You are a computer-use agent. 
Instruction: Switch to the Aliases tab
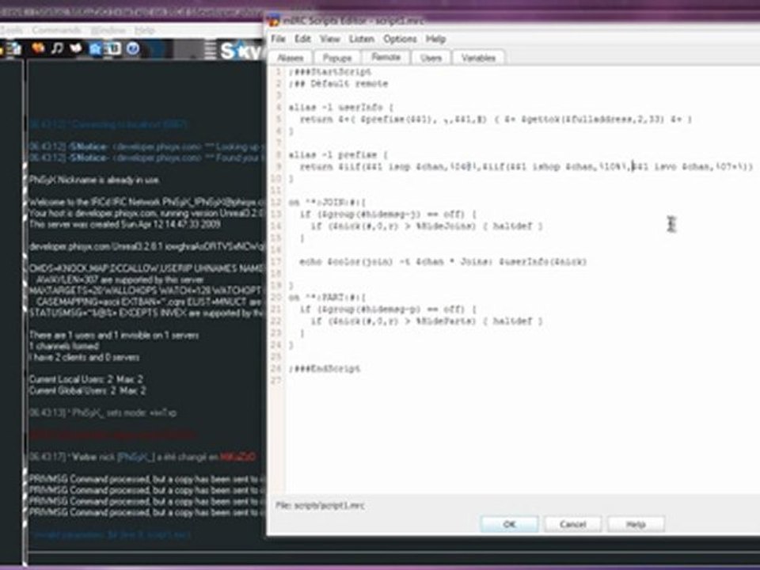pyautogui.click(x=291, y=58)
